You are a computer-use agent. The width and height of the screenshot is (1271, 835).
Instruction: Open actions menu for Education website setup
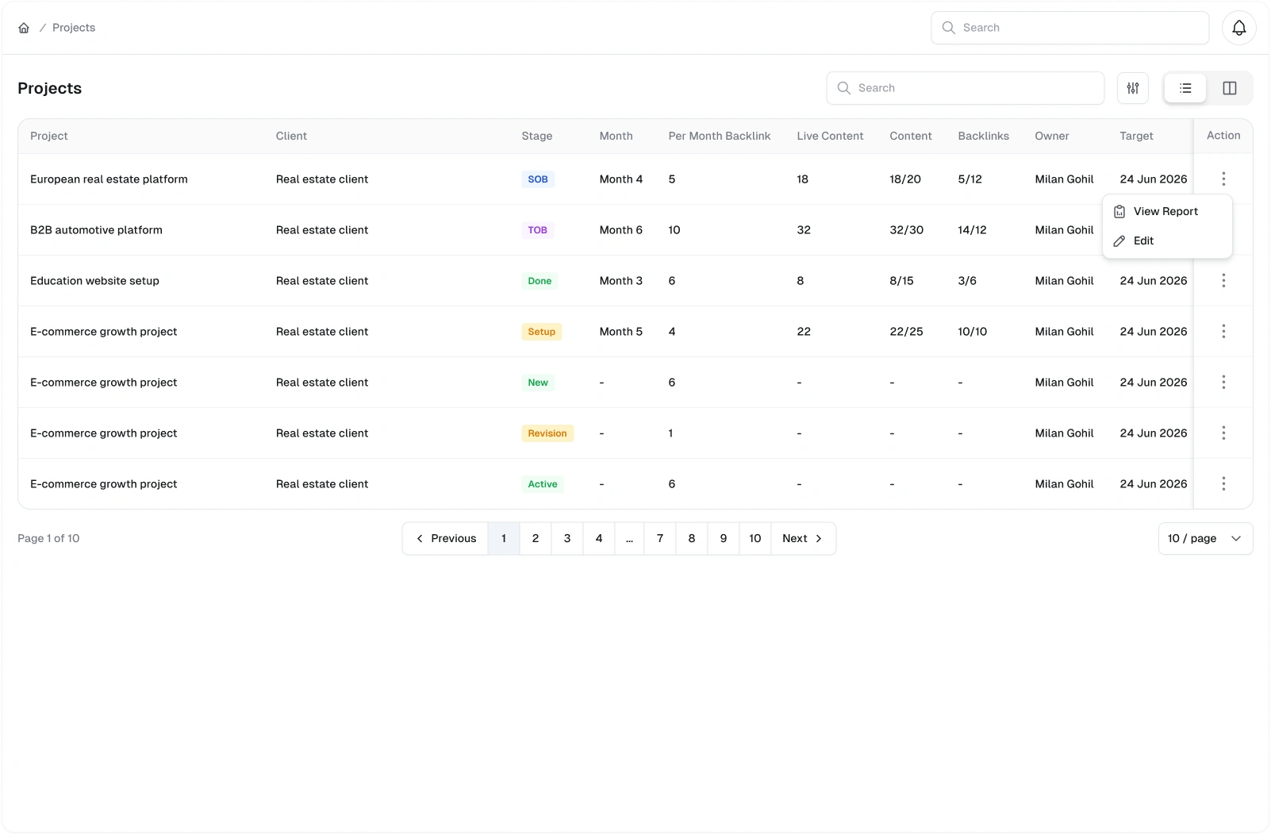(1223, 280)
